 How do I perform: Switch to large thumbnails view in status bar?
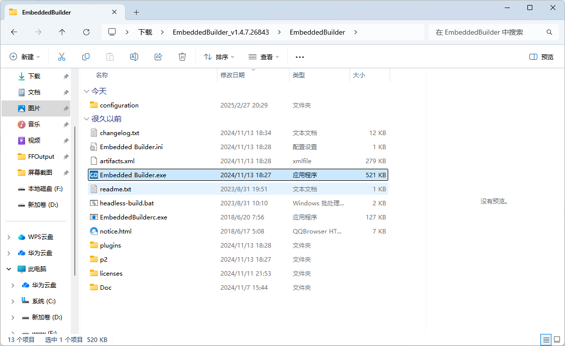pyautogui.click(x=556, y=340)
